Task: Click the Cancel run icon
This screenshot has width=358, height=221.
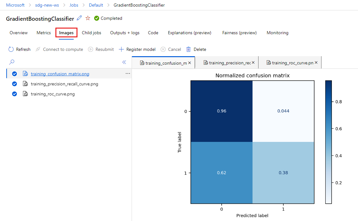Action: 163,49
